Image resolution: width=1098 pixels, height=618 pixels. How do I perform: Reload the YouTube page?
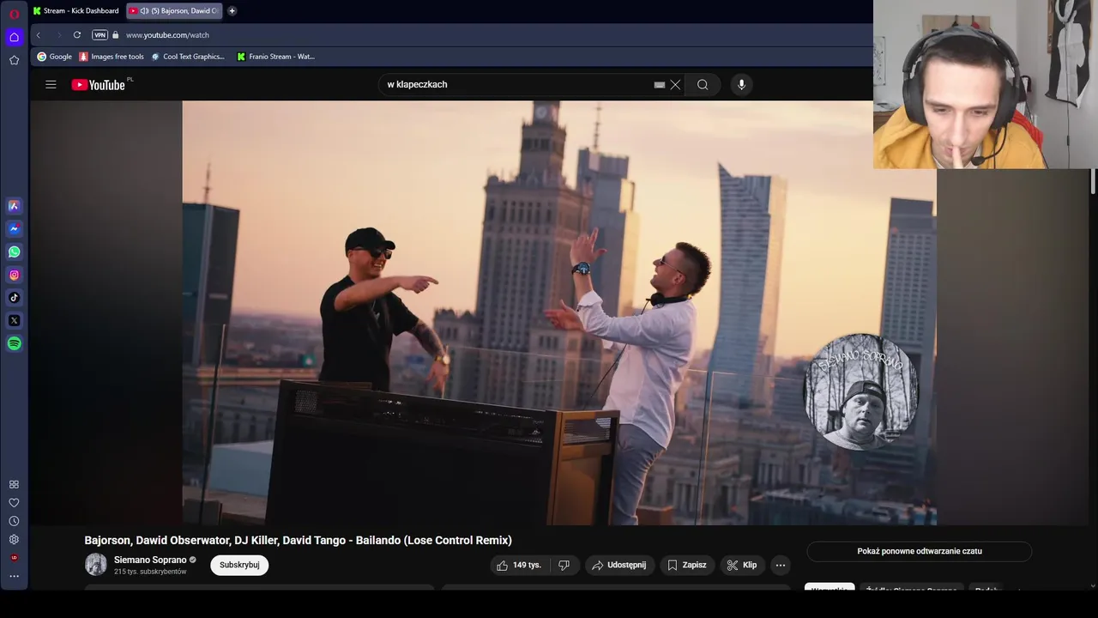click(77, 35)
